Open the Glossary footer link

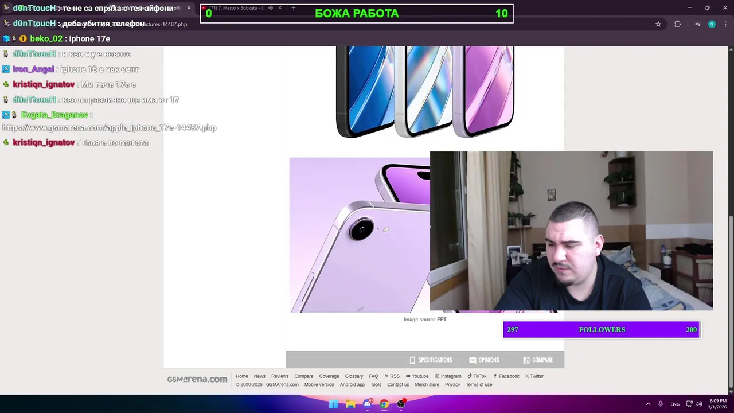tap(354, 376)
